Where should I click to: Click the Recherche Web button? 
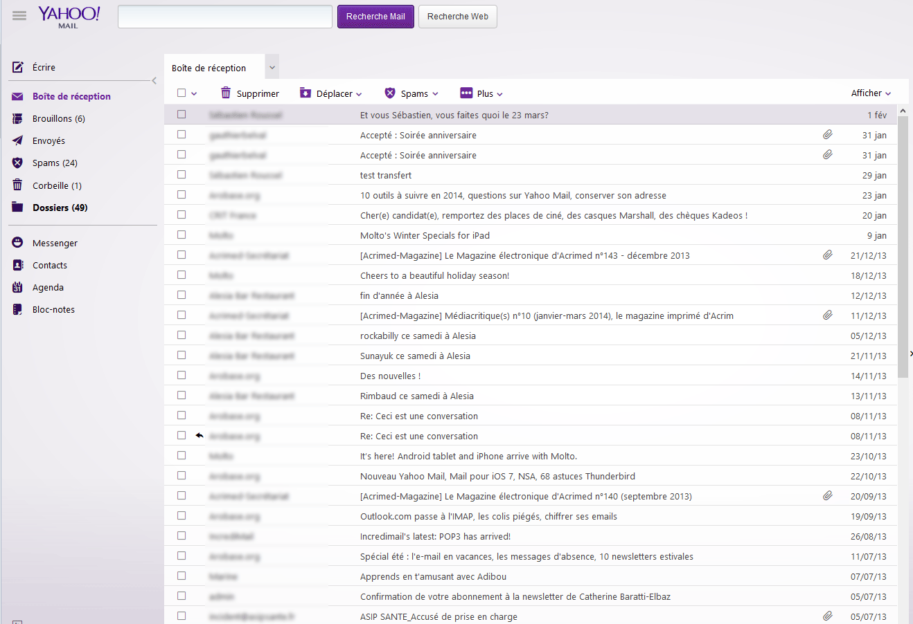(x=458, y=17)
